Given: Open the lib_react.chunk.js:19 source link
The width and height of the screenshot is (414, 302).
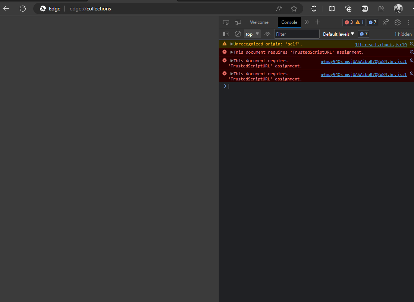Looking at the screenshot, I should [381, 45].
